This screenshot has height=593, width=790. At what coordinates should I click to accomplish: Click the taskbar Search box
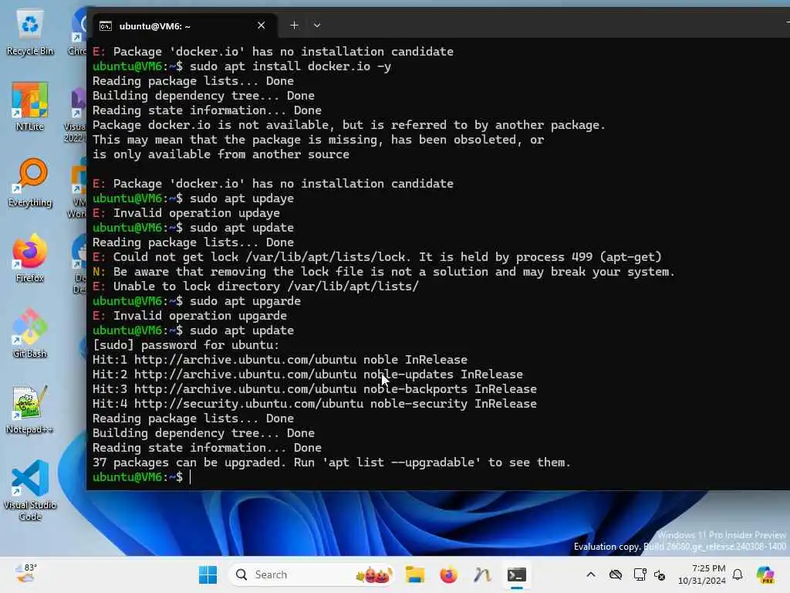pyautogui.click(x=311, y=574)
